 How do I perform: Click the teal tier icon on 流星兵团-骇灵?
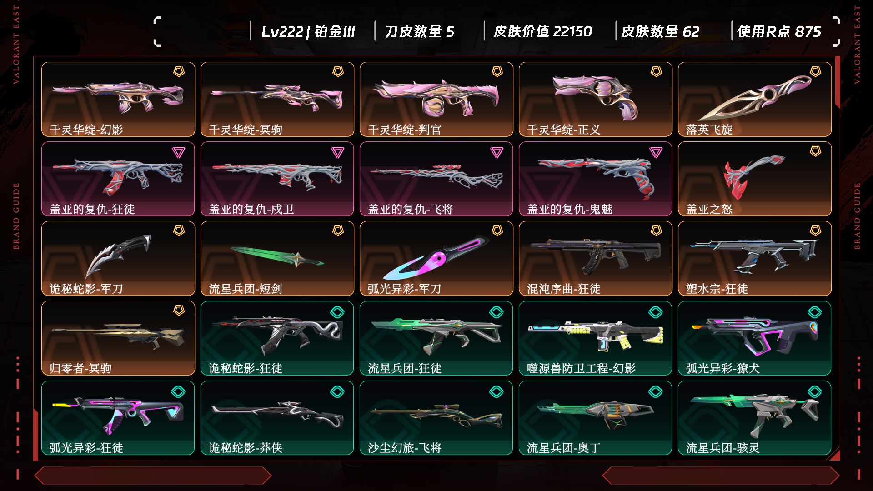[815, 391]
